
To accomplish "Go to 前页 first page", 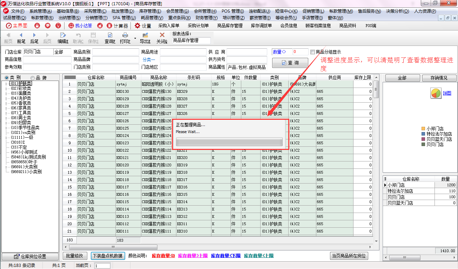I will click(8, 38).
